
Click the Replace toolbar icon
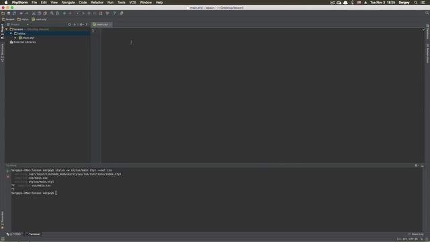57,13
